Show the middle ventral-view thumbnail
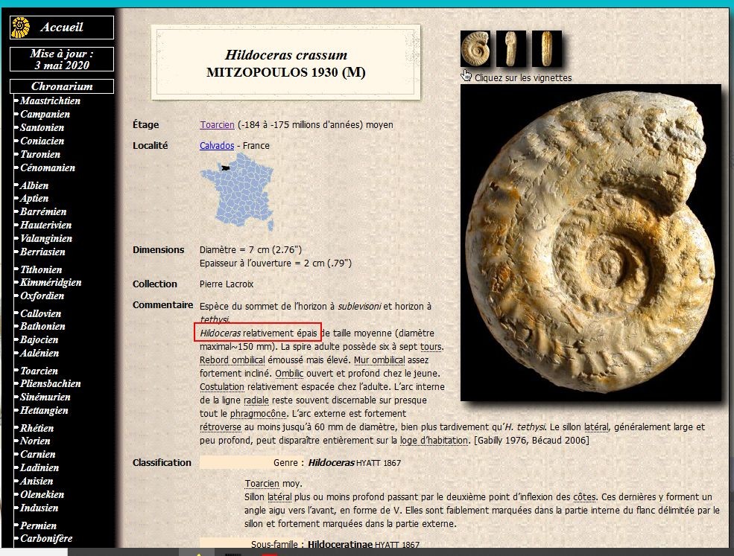 coord(510,48)
